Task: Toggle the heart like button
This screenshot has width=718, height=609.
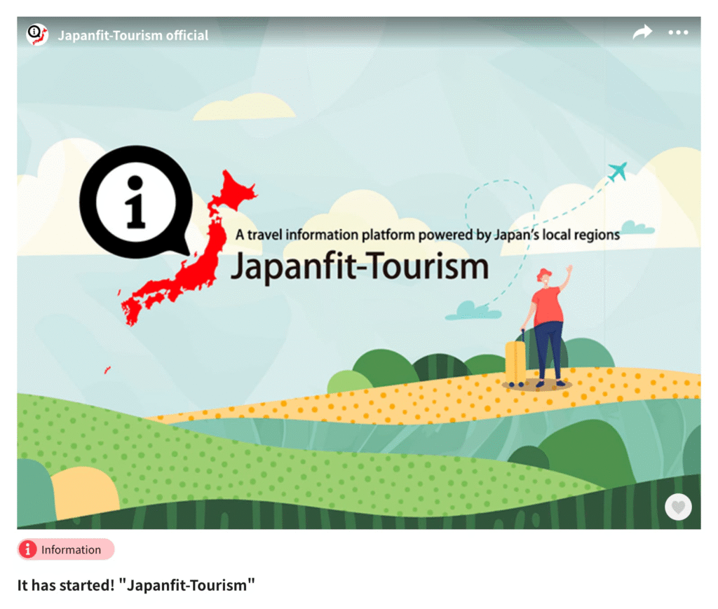Action: coord(678,507)
